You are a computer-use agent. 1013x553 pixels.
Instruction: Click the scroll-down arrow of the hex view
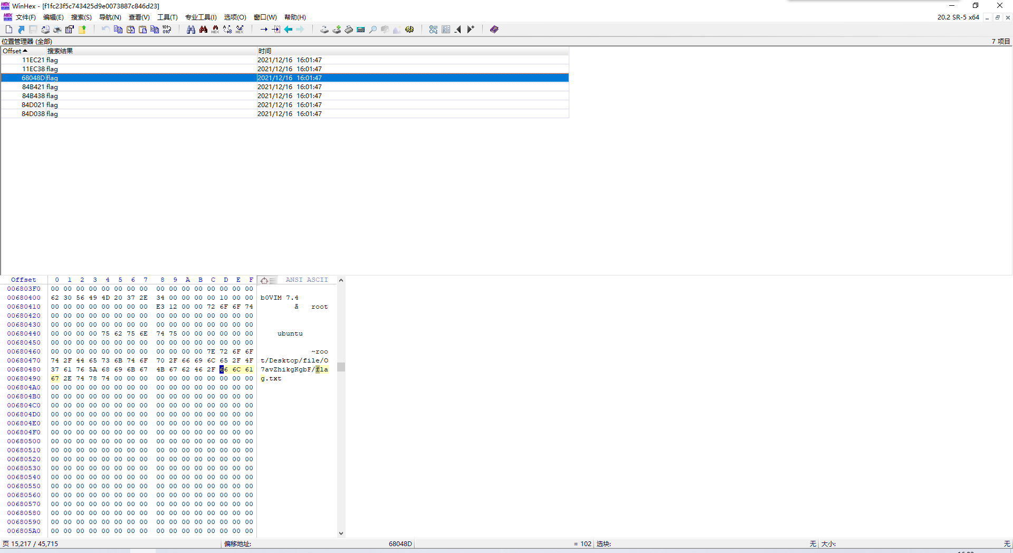341,533
